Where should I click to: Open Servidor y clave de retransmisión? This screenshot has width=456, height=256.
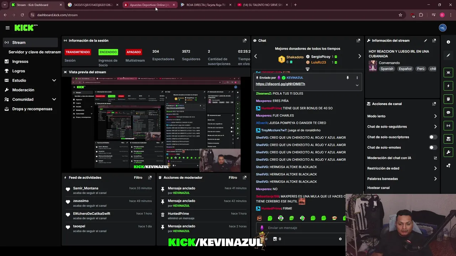35,52
